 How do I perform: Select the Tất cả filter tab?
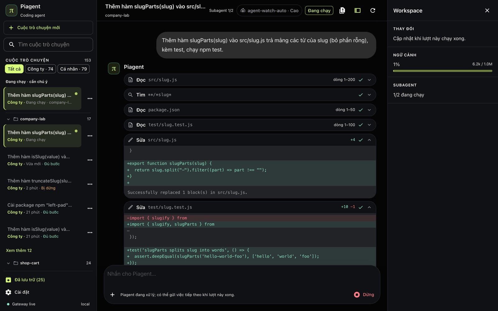[14, 69]
